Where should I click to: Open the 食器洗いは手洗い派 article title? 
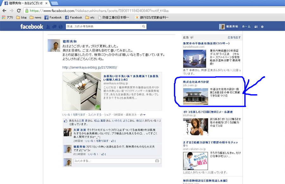pyautogui.click(x=131, y=78)
